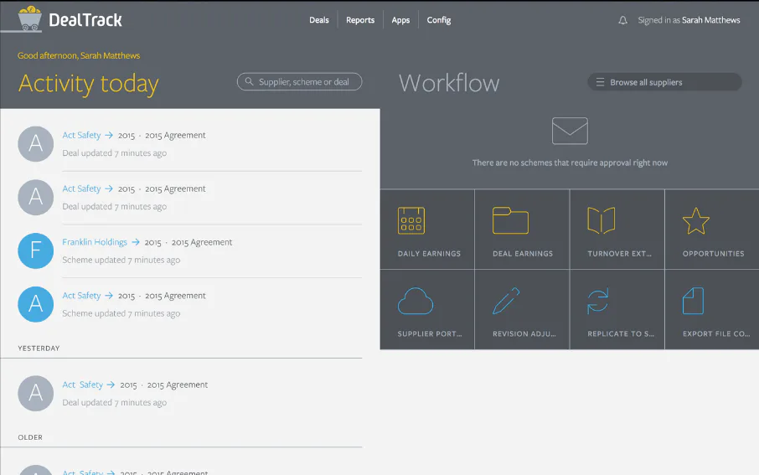Select the Revision Adjustment pencil icon
759x475 pixels.
(x=506, y=301)
